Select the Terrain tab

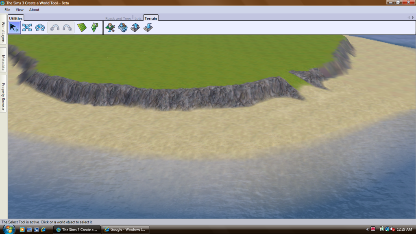click(x=151, y=18)
